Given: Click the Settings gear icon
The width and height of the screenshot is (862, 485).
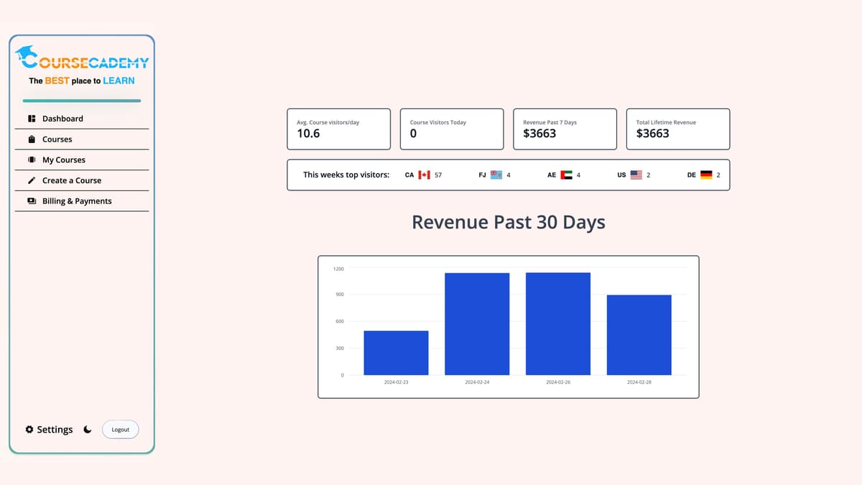Looking at the screenshot, I should 29,430.
